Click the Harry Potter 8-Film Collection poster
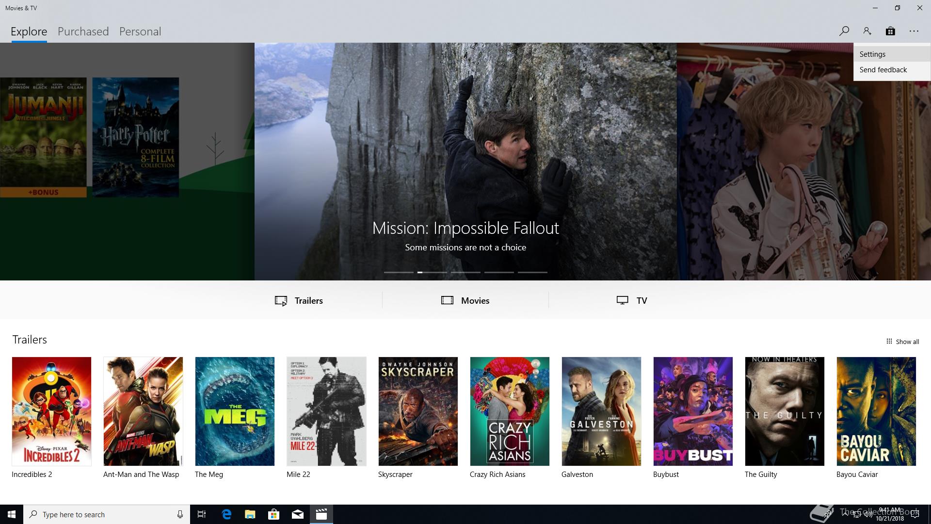This screenshot has width=931, height=524. tap(136, 137)
